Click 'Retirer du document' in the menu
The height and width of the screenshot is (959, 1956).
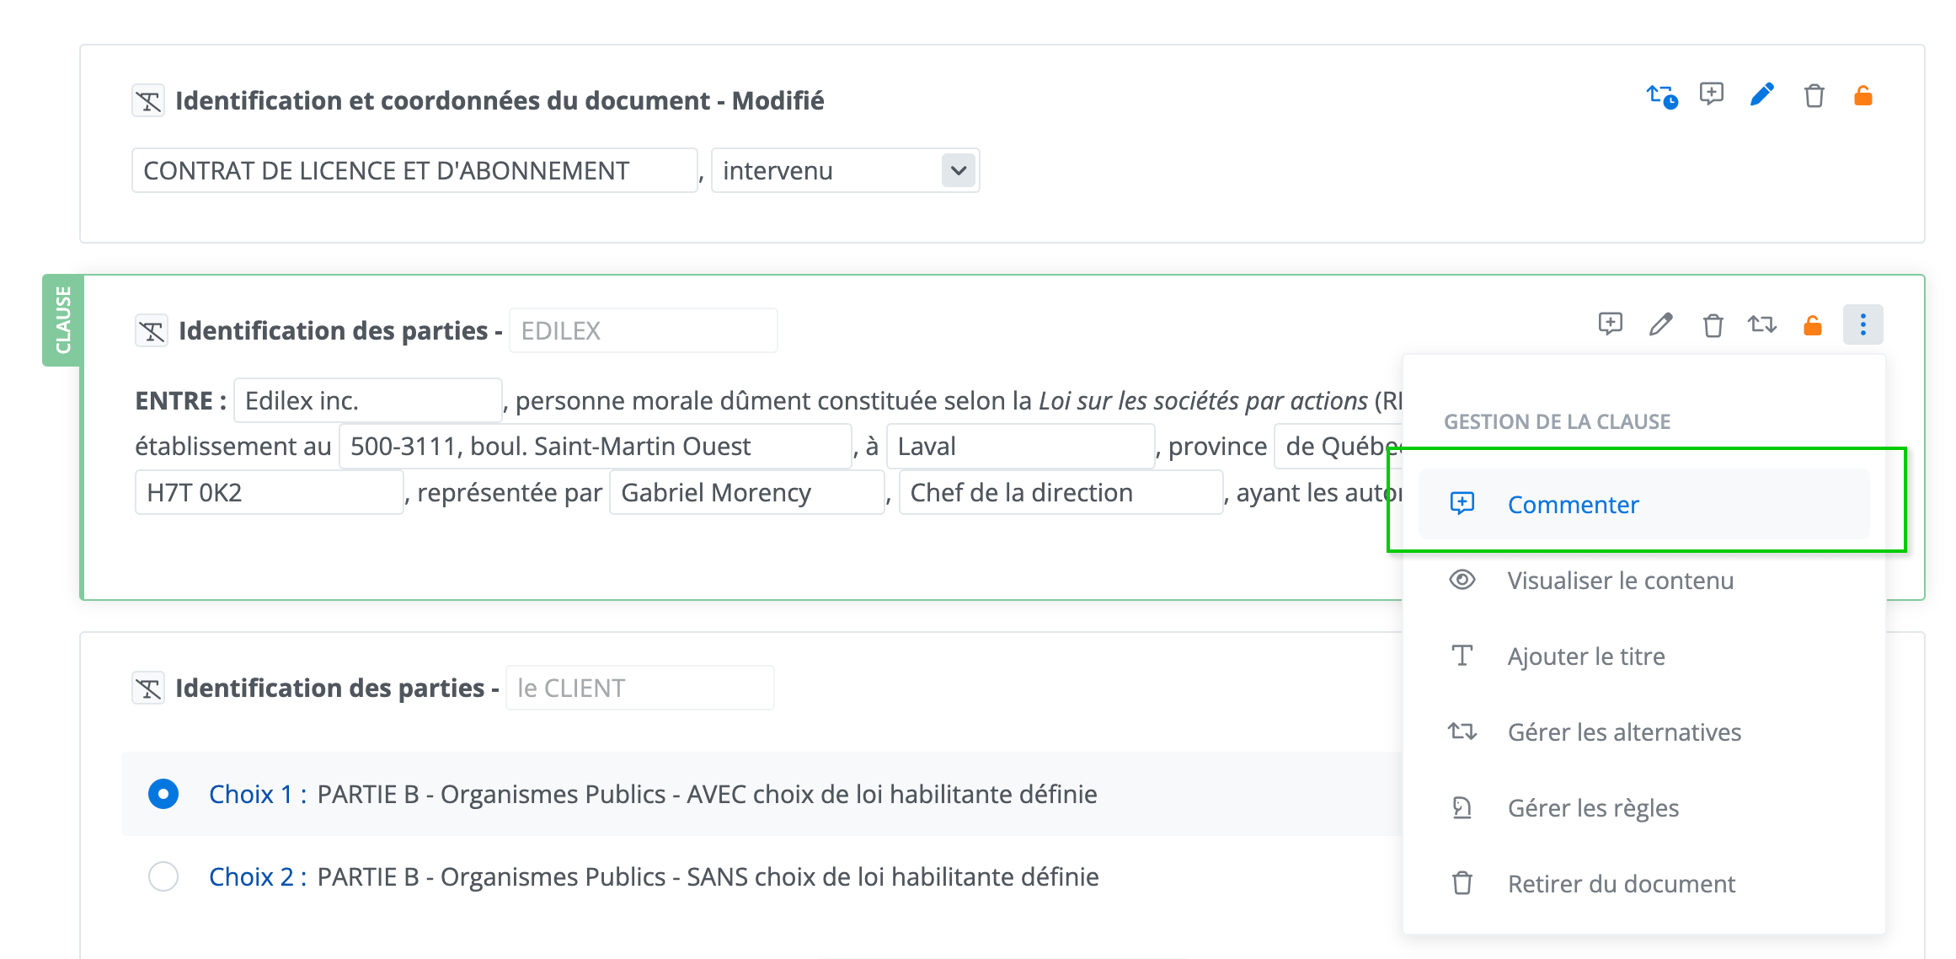click(1621, 884)
